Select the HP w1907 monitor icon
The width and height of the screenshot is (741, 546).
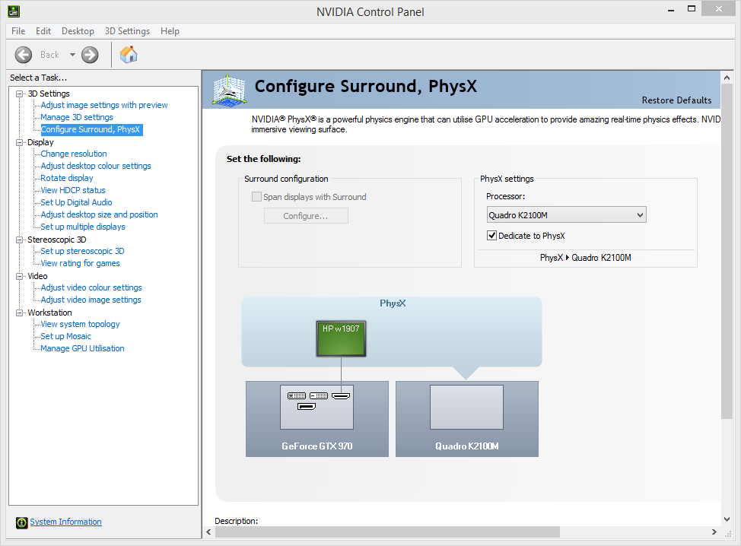click(x=341, y=338)
